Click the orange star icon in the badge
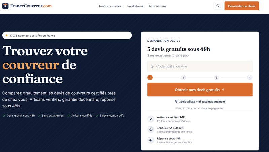 pyautogui.click(x=7, y=35)
